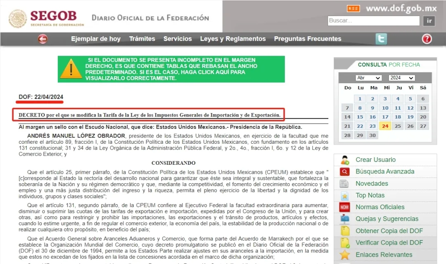Click the ir search button
The image size is (446, 264).
429,21
